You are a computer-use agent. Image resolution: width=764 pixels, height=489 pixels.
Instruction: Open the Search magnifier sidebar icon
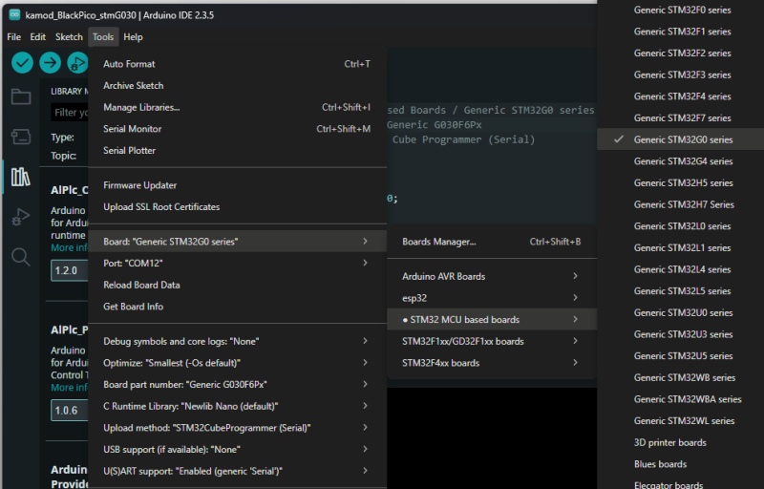(x=20, y=256)
